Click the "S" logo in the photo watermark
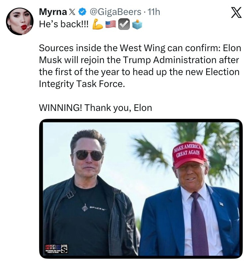This screenshot has height=261, width=249. pos(65,249)
